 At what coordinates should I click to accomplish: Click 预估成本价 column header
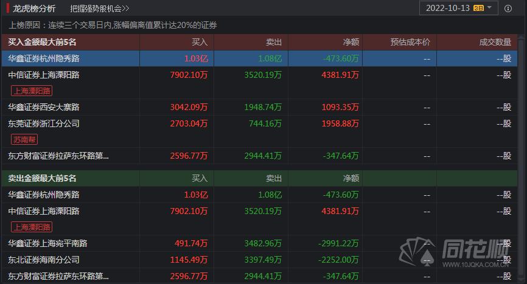click(x=410, y=42)
